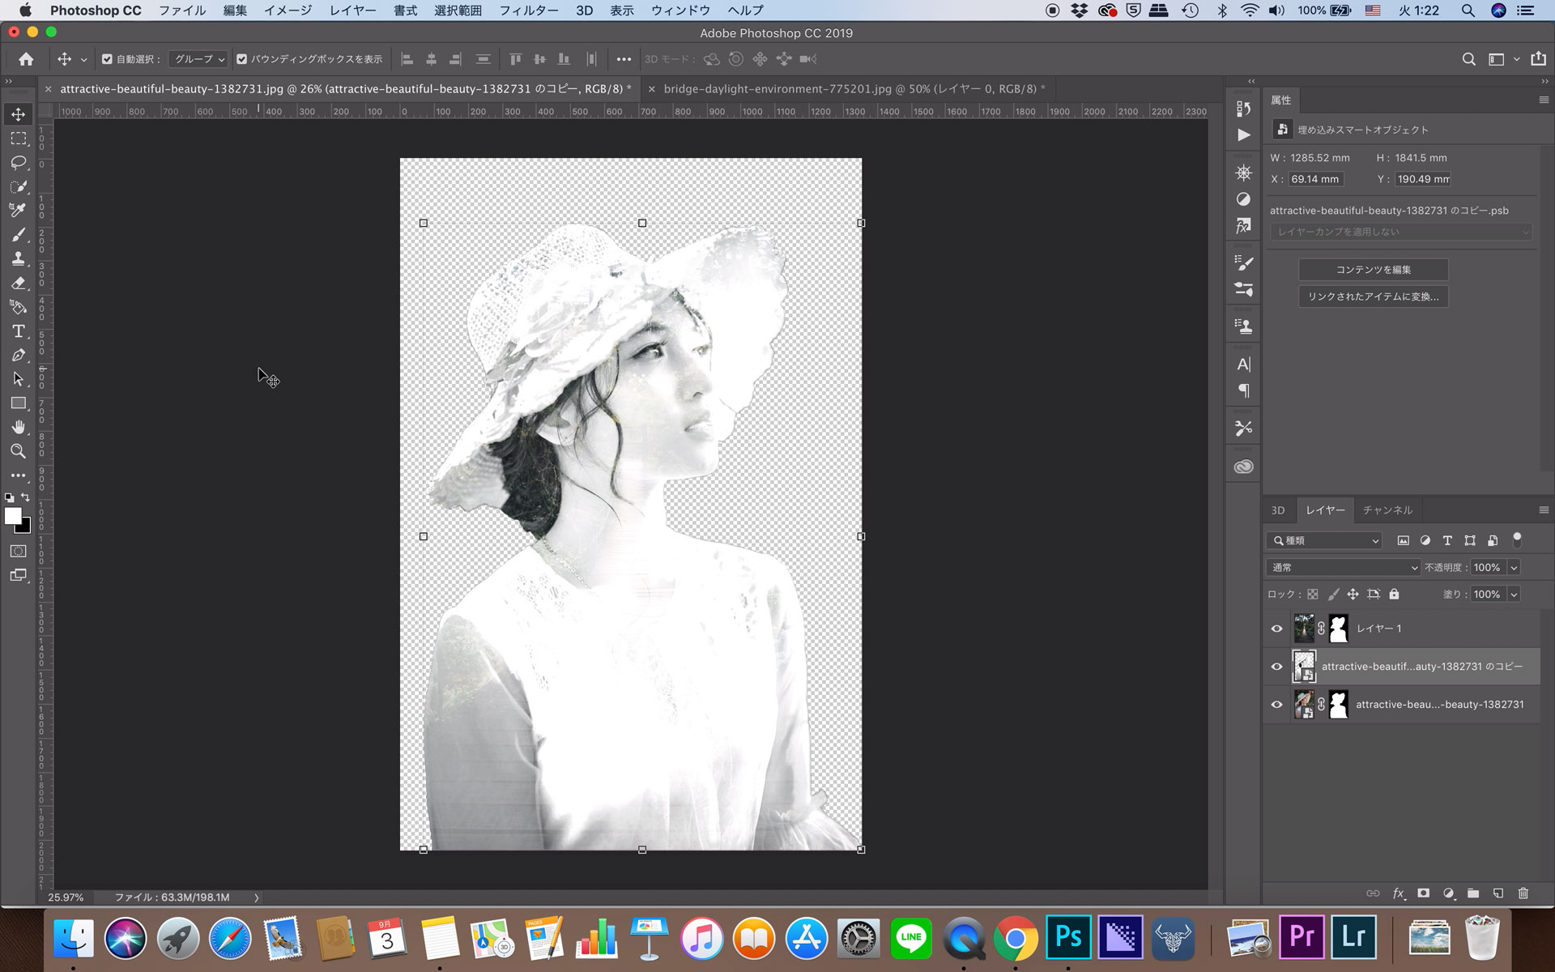The image size is (1555, 972).
Task: Hide the bottom attractive-beau...-beauty-1382731 layer
Action: pos(1276,705)
